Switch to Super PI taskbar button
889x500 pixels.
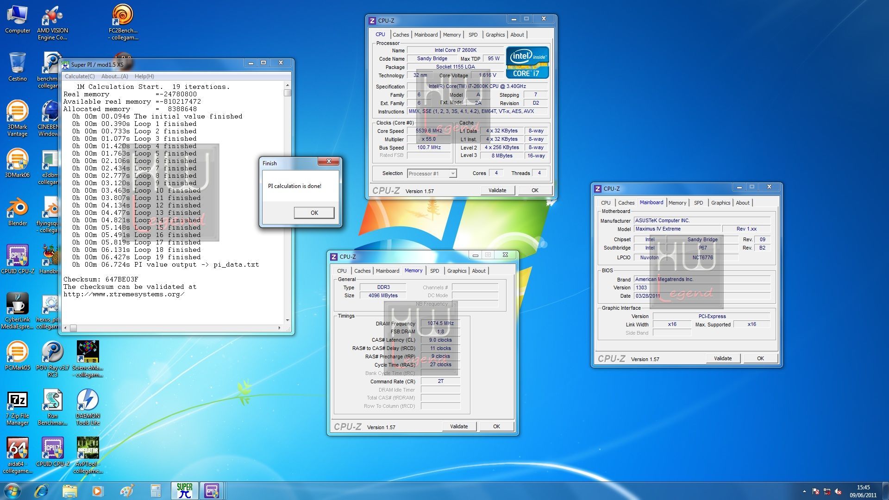point(184,491)
